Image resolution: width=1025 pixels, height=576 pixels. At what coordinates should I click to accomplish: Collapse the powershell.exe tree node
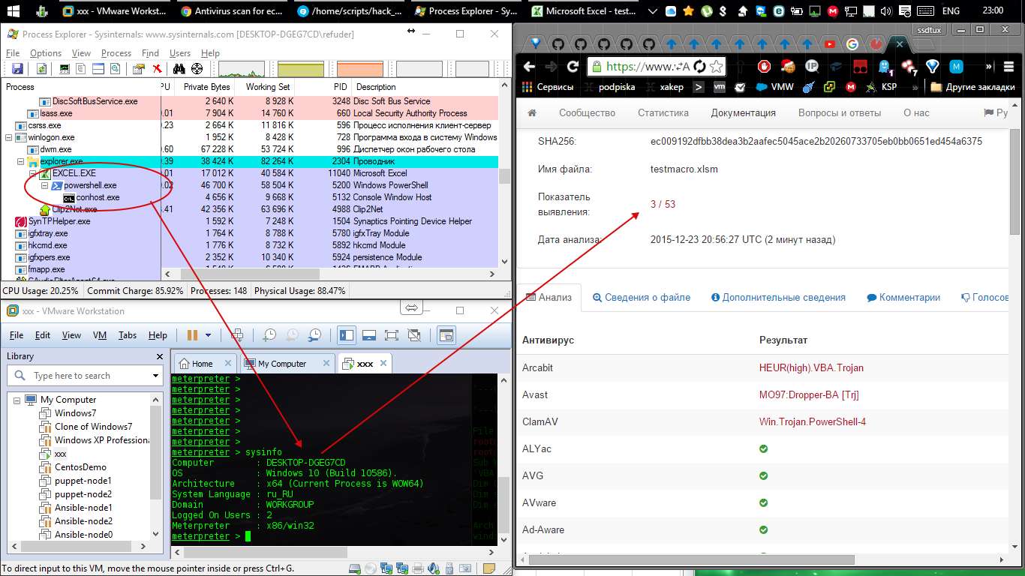pyautogui.click(x=45, y=185)
